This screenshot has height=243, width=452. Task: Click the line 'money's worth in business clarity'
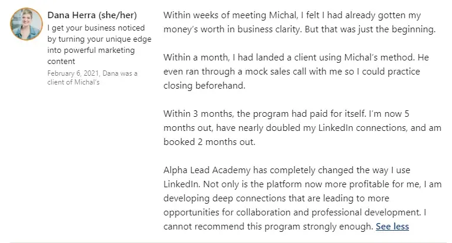tap(299, 29)
